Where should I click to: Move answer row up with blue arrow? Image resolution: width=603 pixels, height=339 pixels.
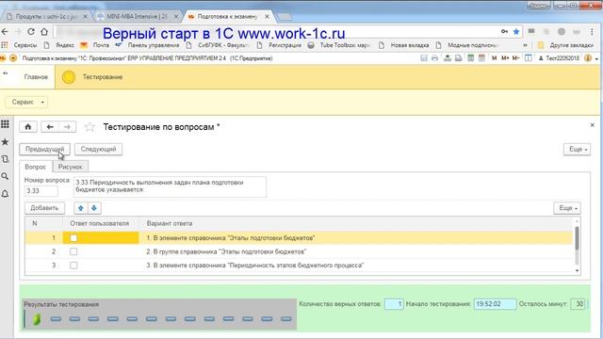(81, 208)
